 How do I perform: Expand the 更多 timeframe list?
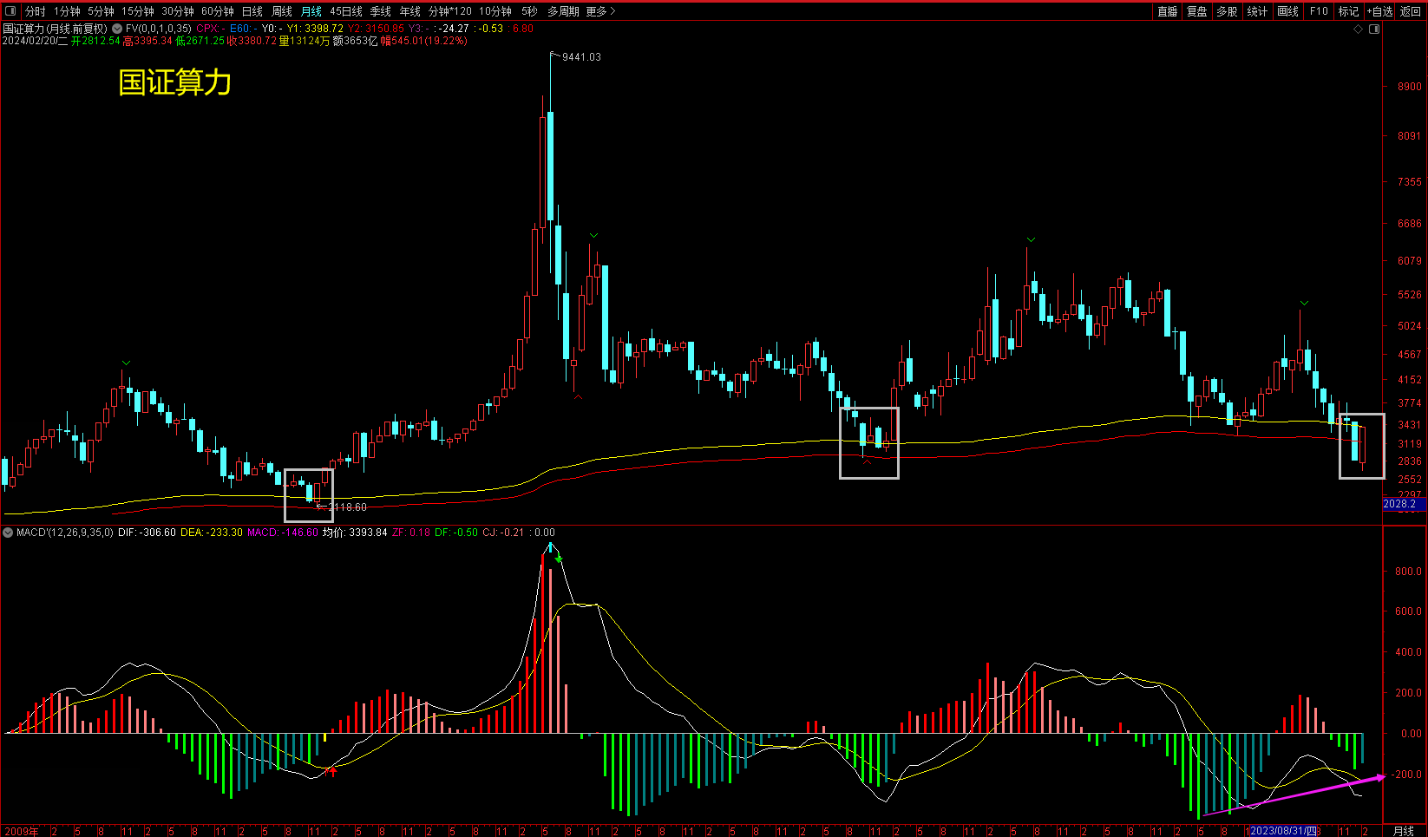600,11
